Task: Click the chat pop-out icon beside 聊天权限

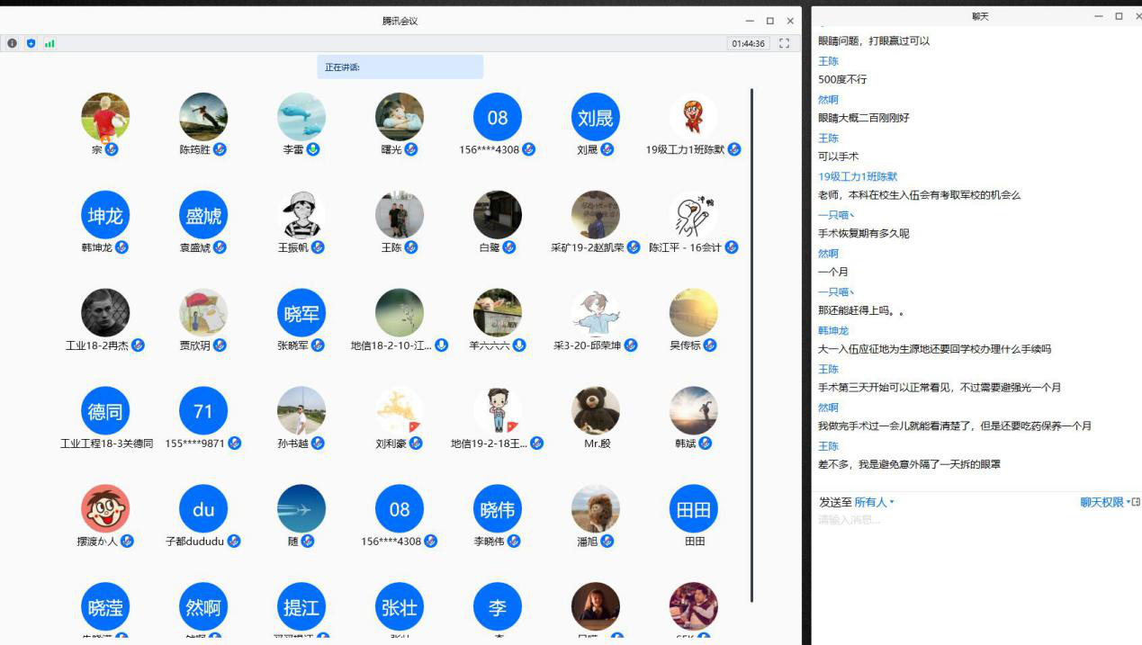Action: click(x=1136, y=502)
